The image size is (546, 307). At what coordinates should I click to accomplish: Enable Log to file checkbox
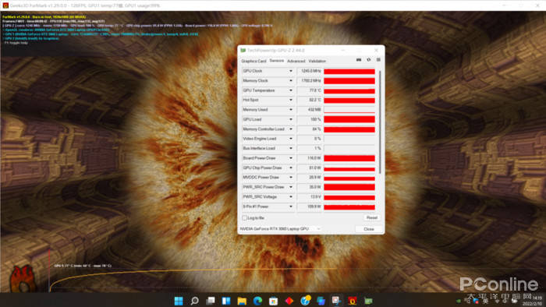[244, 218]
